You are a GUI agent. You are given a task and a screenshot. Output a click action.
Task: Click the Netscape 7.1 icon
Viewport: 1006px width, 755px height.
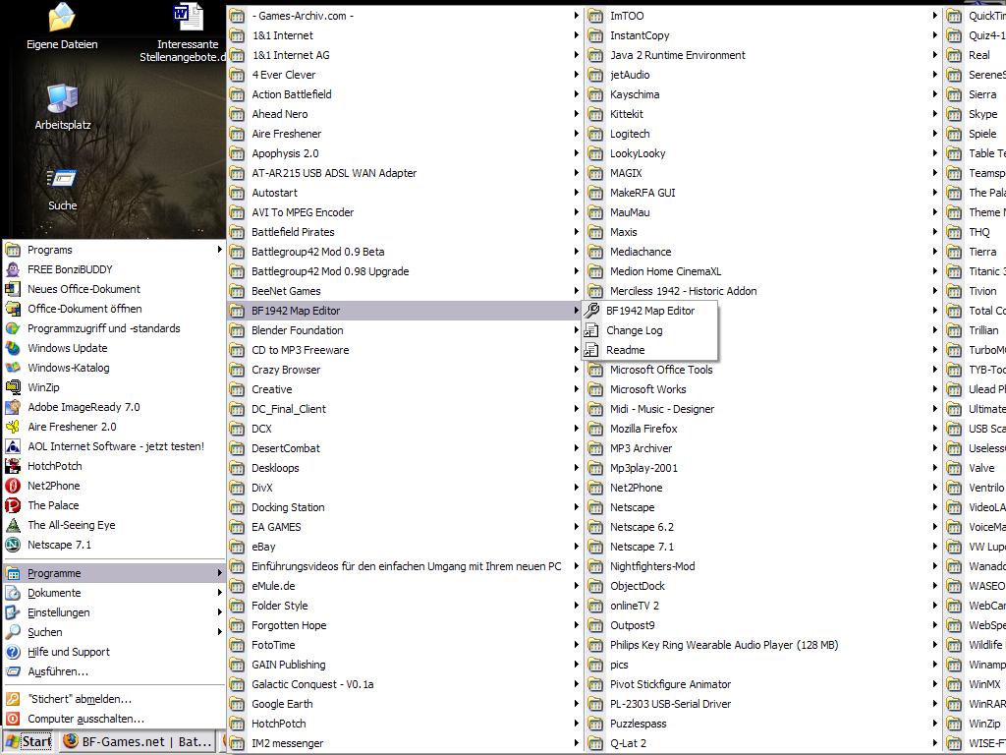[x=13, y=545]
